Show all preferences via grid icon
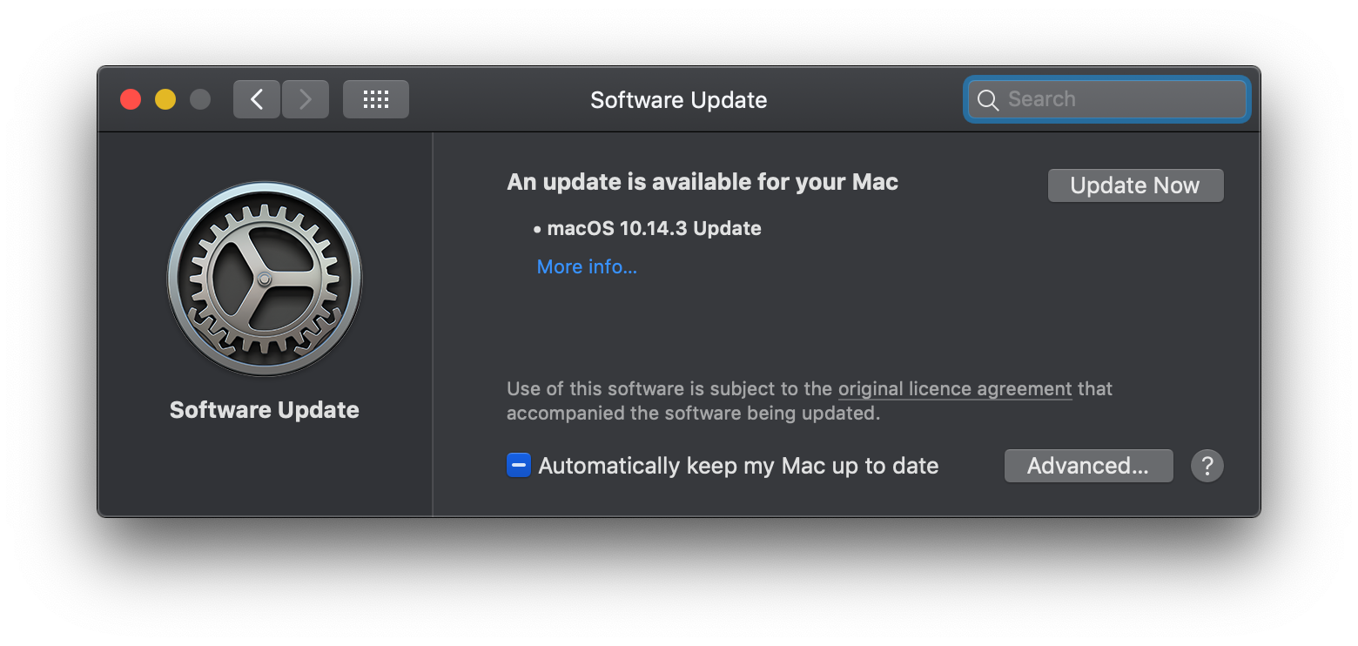Screen dimensions: 1358x646 [x=376, y=99]
